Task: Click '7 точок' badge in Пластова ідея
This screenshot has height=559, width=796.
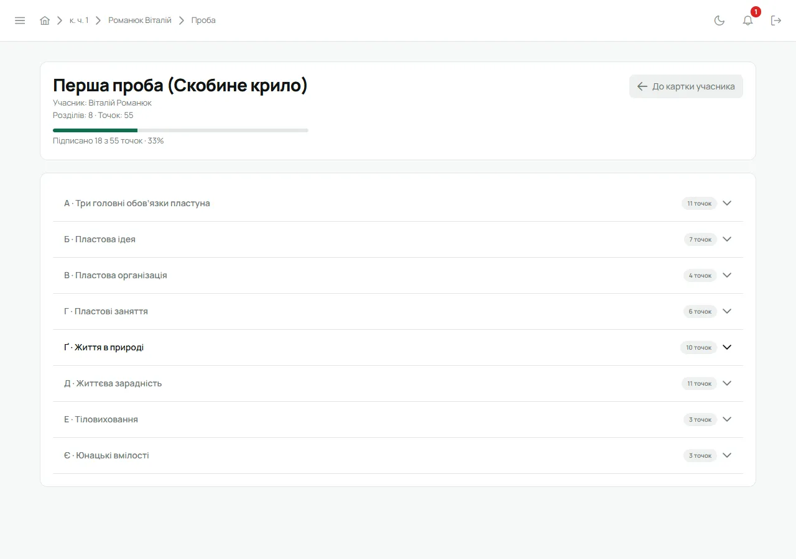Action: (x=700, y=239)
